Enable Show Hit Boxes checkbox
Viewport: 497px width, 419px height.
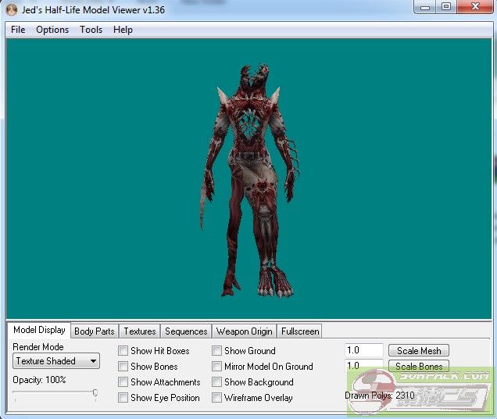click(123, 351)
